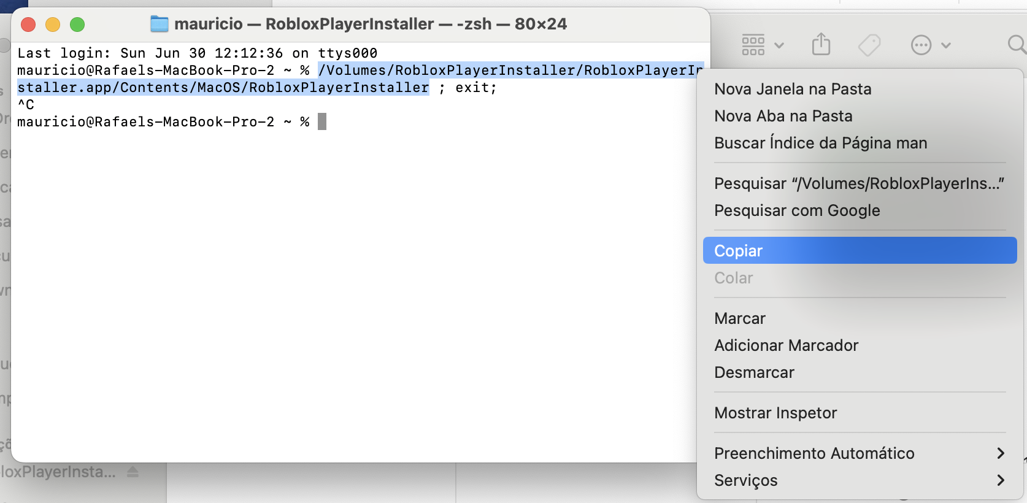The width and height of the screenshot is (1027, 503).
Task: Select Pesquisar com Google
Action: (796, 210)
